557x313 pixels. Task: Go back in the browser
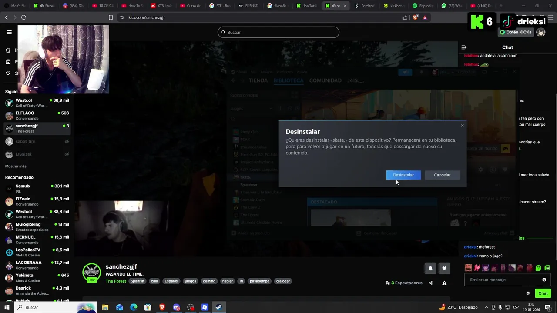(7, 17)
